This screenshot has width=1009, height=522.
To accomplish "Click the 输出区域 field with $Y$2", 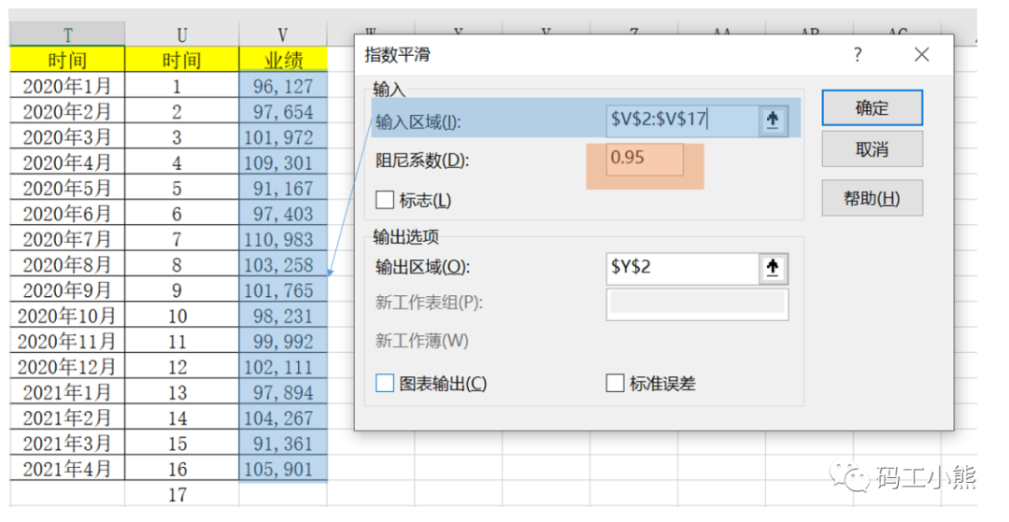I will pyautogui.click(x=683, y=267).
